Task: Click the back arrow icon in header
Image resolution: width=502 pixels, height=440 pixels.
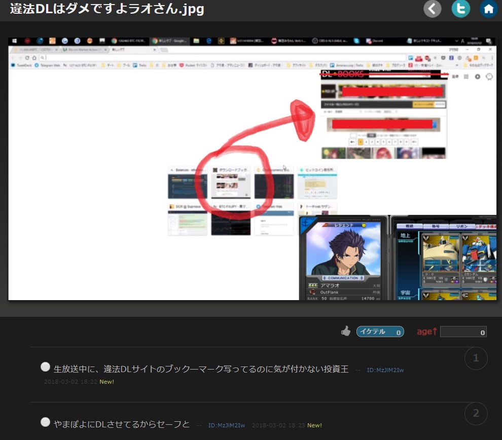Action: click(x=432, y=9)
